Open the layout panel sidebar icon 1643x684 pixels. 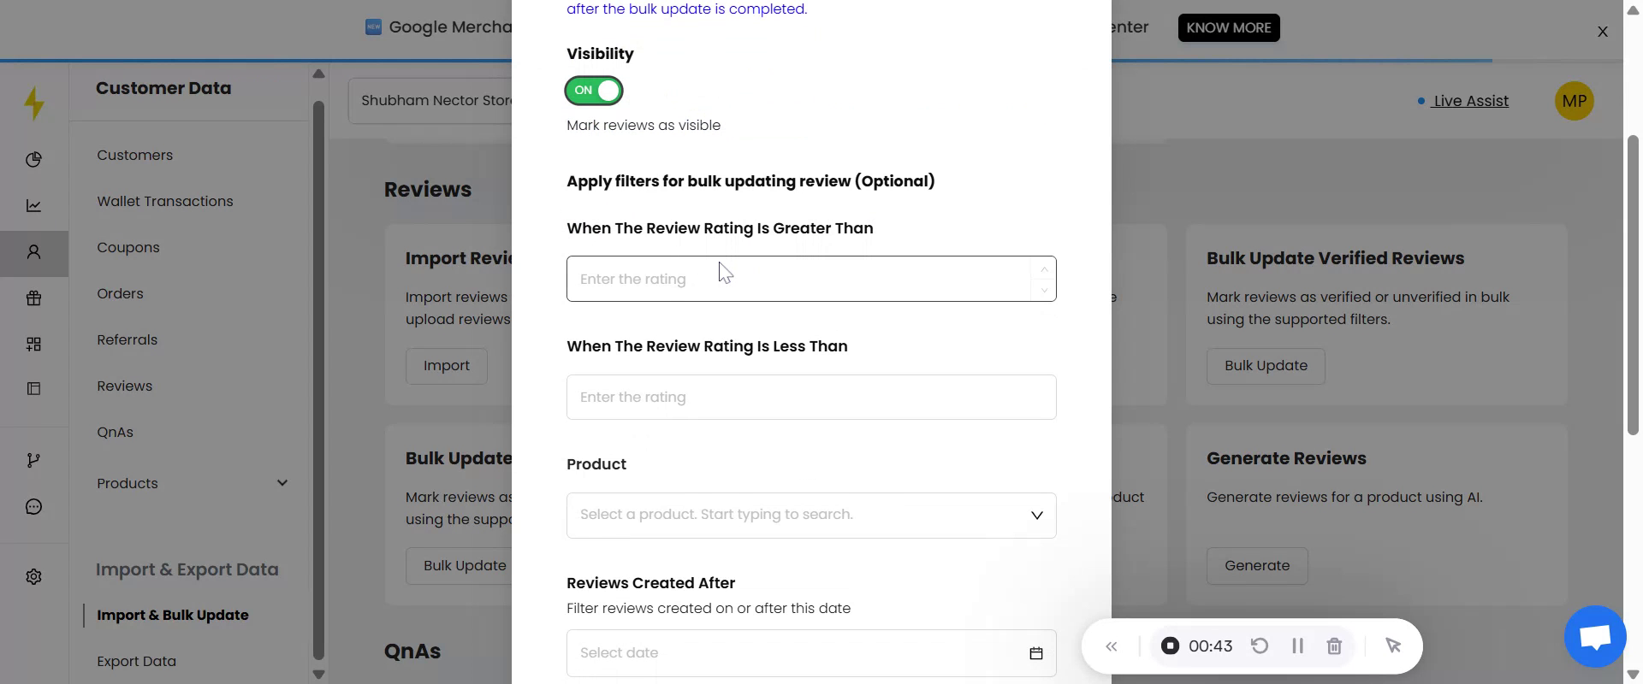tap(33, 389)
